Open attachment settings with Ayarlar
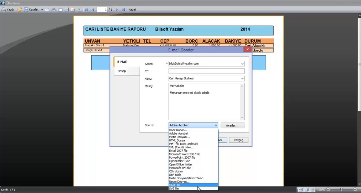This screenshot has width=361, height=193. pos(232,125)
